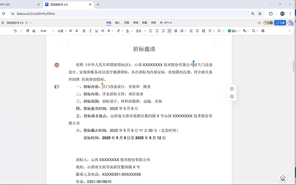Click the browser address bar URL
The height and width of the screenshot is (185, 296).
(x=36, y=14)
